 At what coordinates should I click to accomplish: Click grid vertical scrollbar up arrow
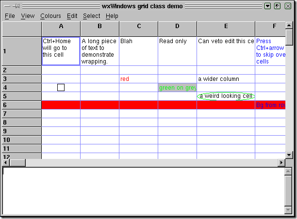(x=289, y=25)
